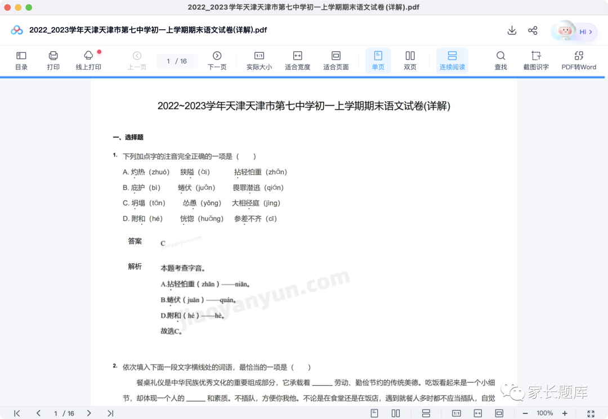
Task: Go to previous page in bottom bar
Action: (x=38, y=413)
